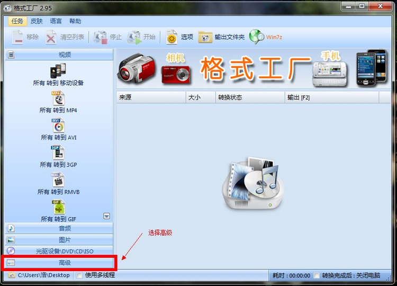Expand the 图片 panel
Image resolution: width=397 pixels, height=286 pixels.
59,239
